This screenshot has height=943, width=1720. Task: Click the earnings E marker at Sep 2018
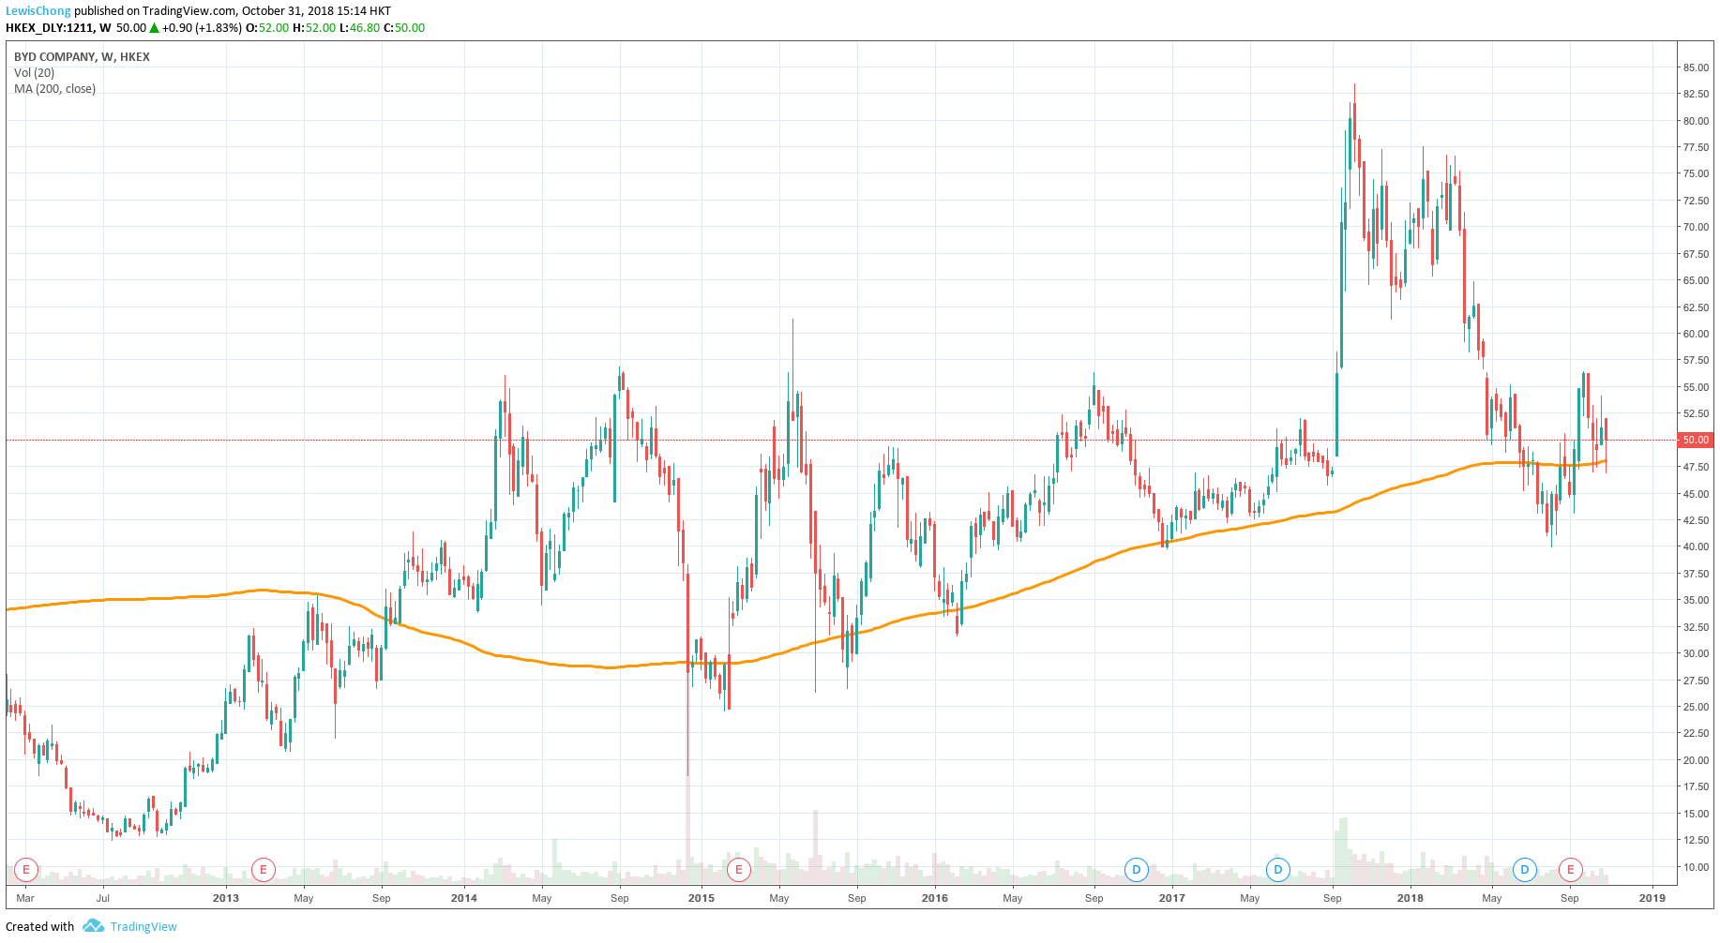pyautogui.click(x=1571, y=870)
